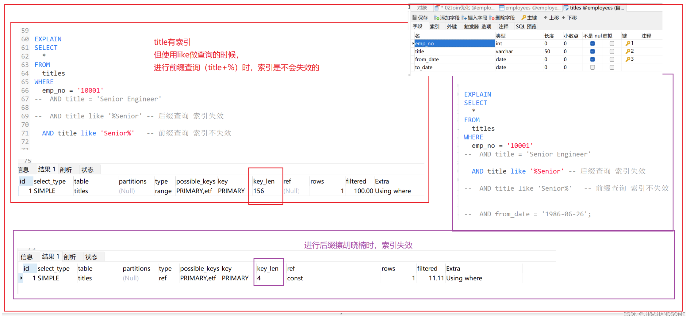Click 结果 1 tab in upper result pane

(47, 169)
